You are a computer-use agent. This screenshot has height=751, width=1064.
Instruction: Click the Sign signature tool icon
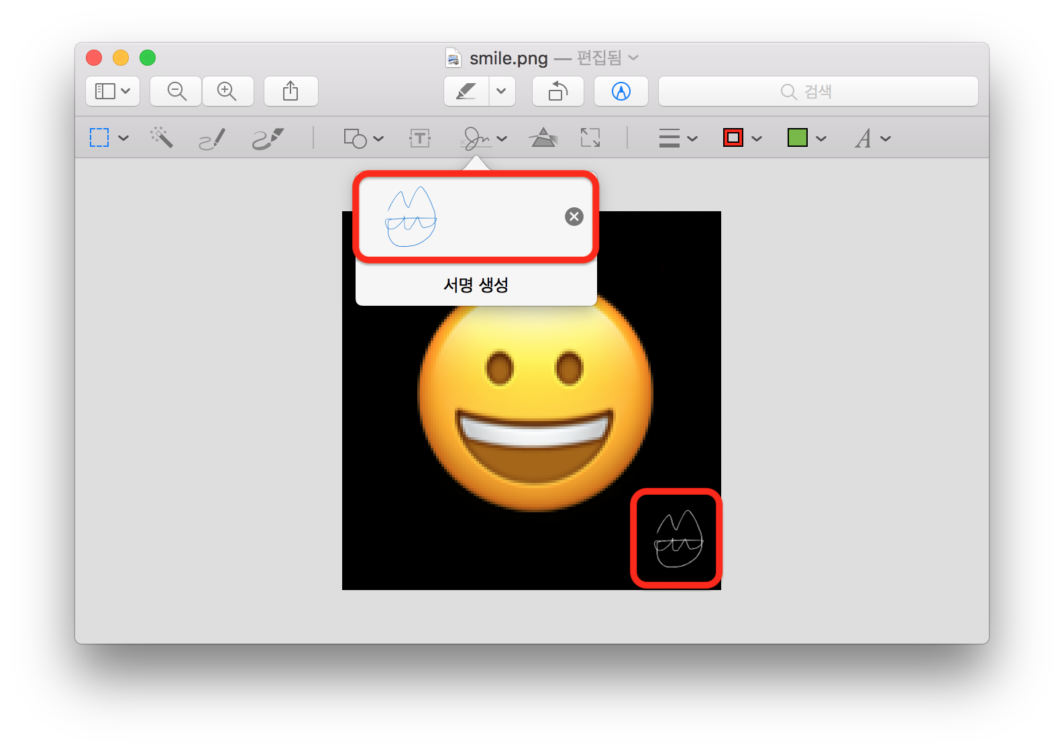click(476, 138)
